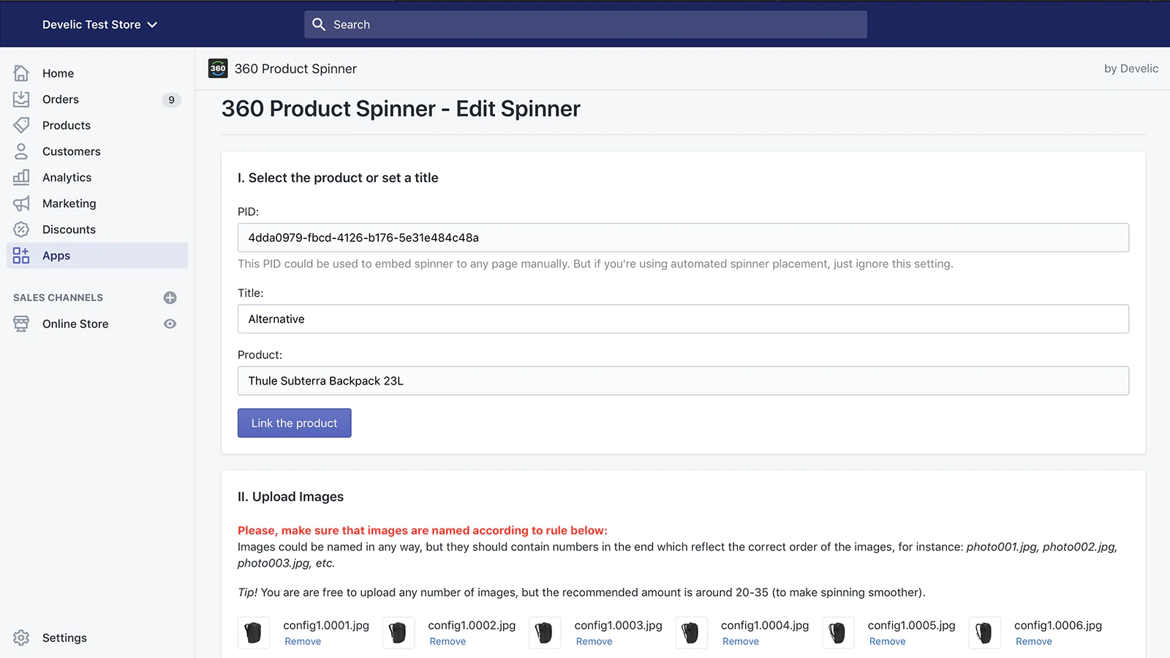Click thumbnail of config1.0006.jpg

click(x=984, y=632)
